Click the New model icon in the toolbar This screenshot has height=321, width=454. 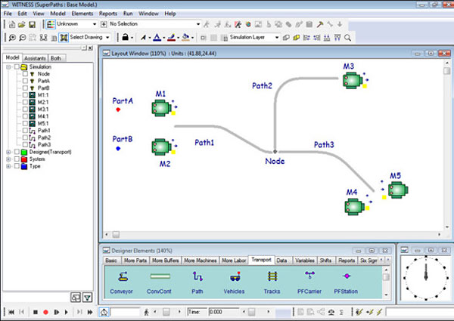[12, 25]
